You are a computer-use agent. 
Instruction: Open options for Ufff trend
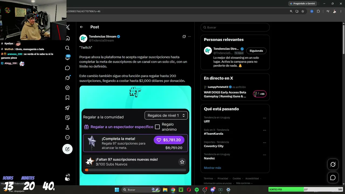click(264, 118)
